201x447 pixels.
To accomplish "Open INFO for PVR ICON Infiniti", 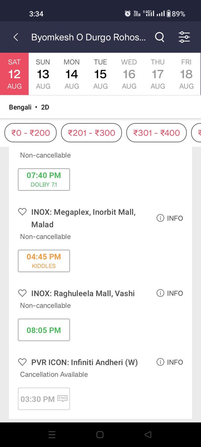I will 170,362.
